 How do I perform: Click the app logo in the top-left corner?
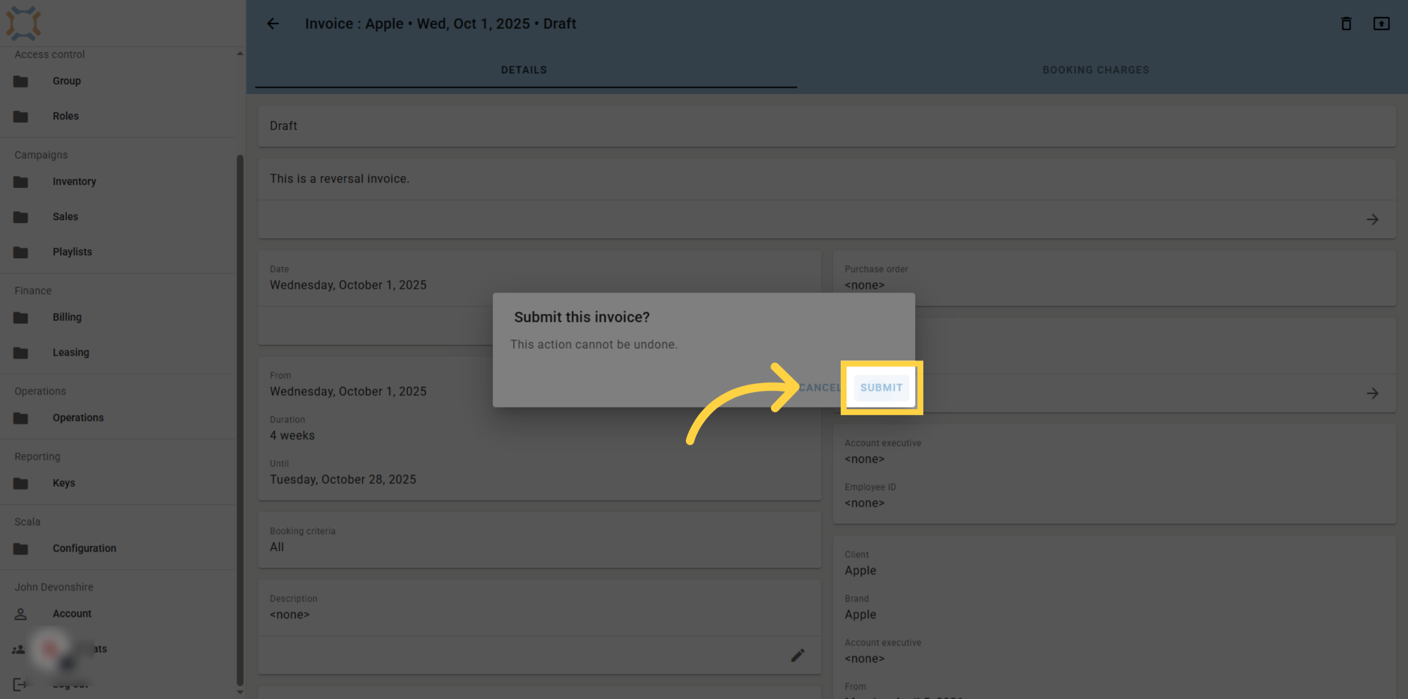tap(23, 23)
